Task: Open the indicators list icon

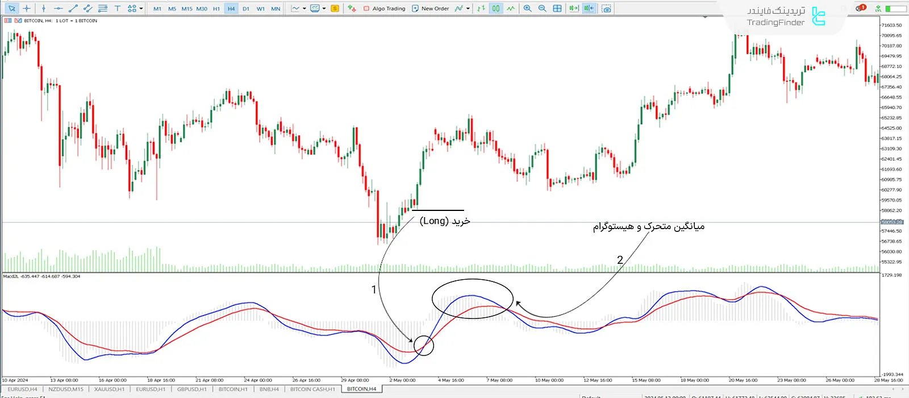Action: pos(459,9)
